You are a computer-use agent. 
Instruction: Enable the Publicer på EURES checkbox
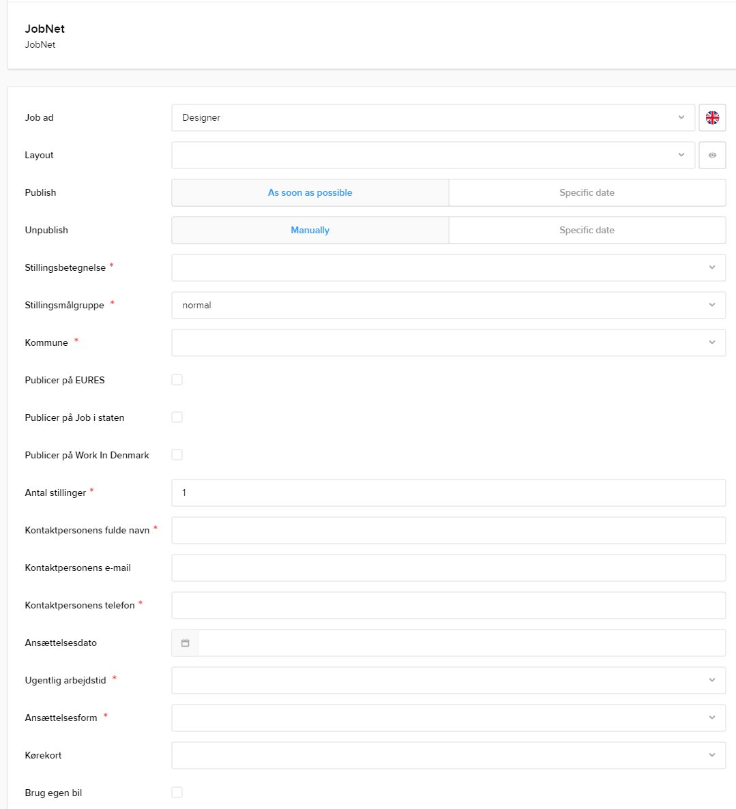(177, 380)
